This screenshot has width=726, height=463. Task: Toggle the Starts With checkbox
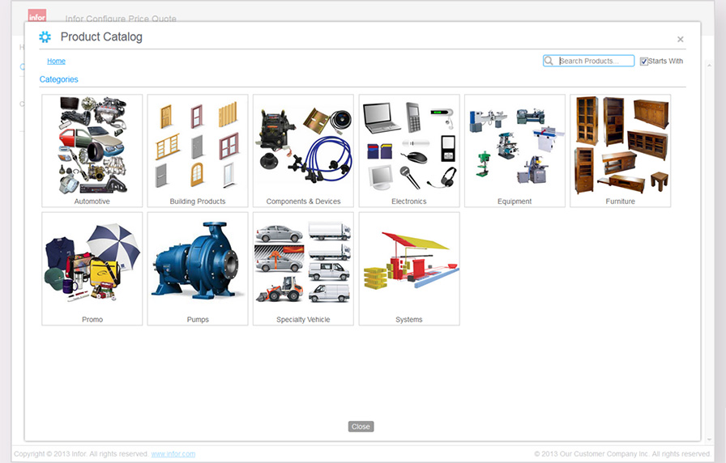coord(644,62)
